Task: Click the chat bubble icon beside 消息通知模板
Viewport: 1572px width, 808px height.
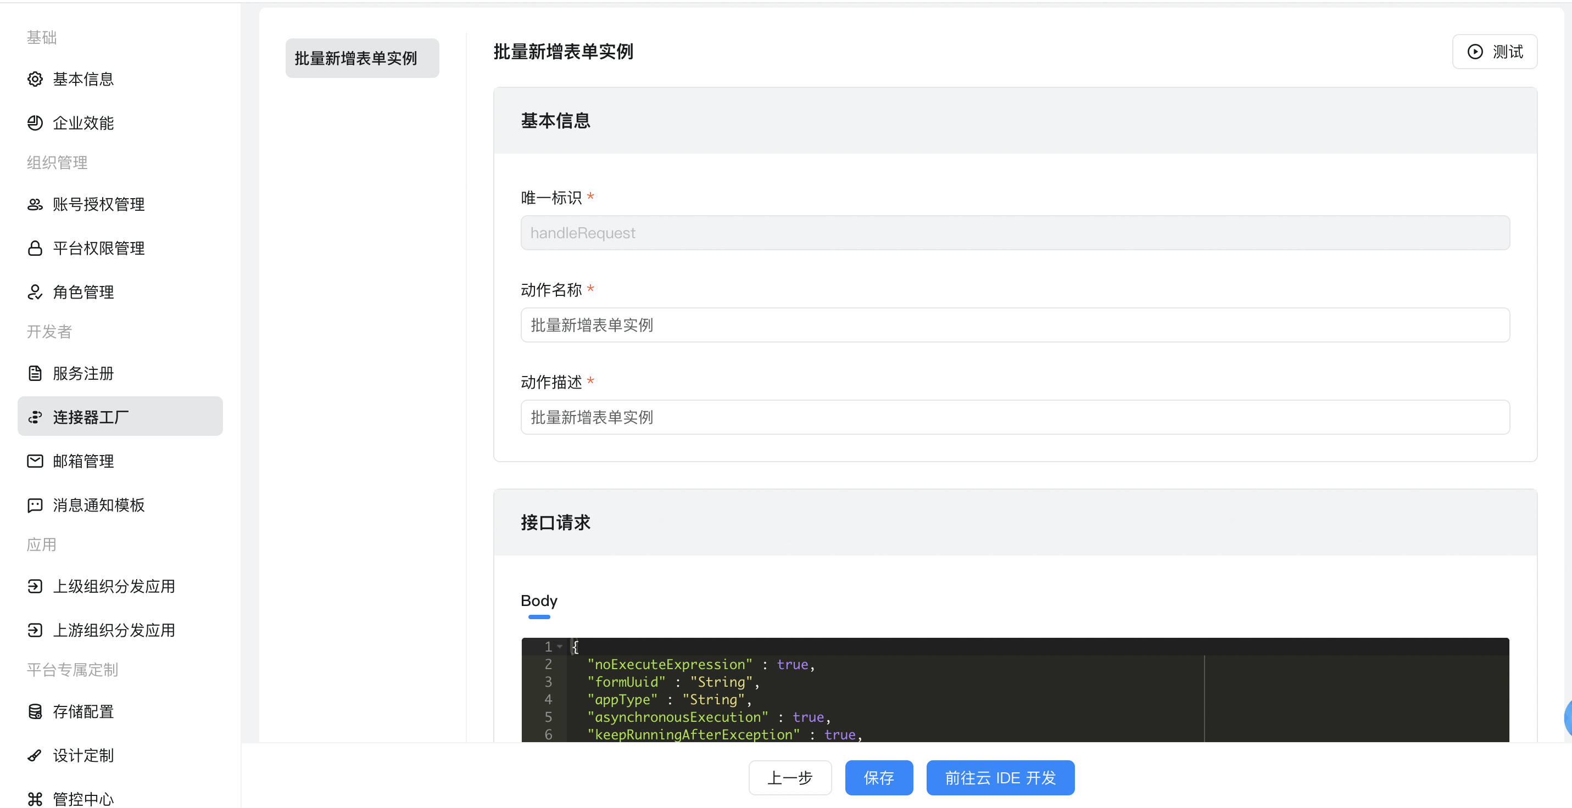Action: (35, 505)
